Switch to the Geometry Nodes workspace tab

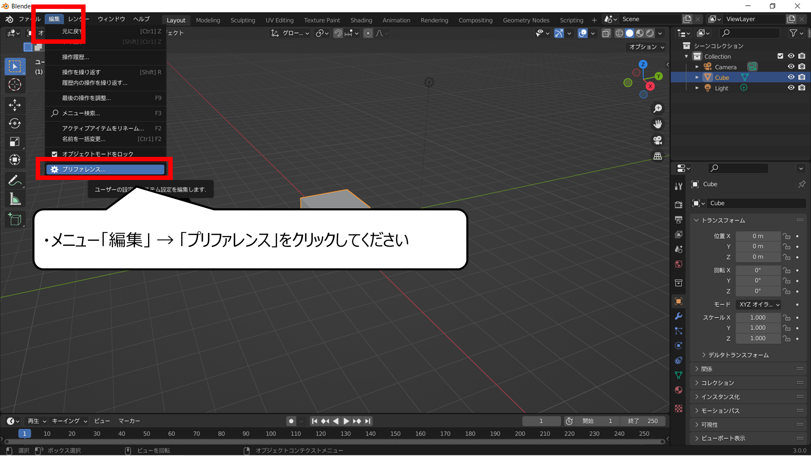coord(526,20)
